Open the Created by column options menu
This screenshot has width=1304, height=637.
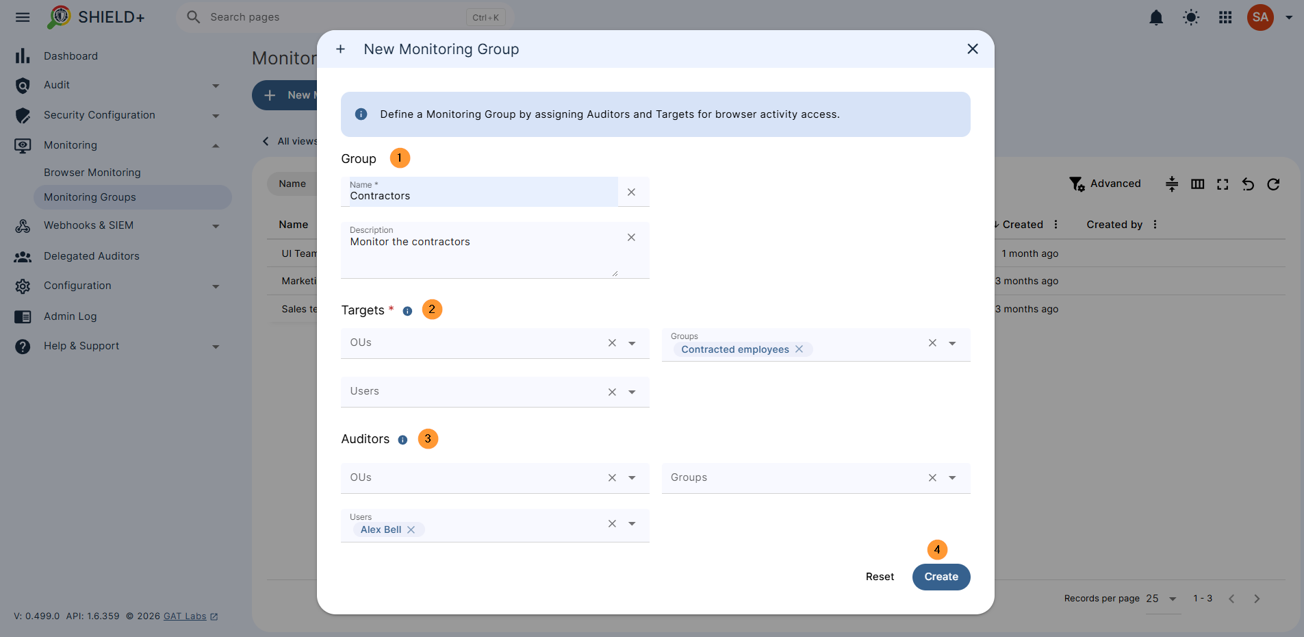pyautogui.click(x=1155, y=224)
